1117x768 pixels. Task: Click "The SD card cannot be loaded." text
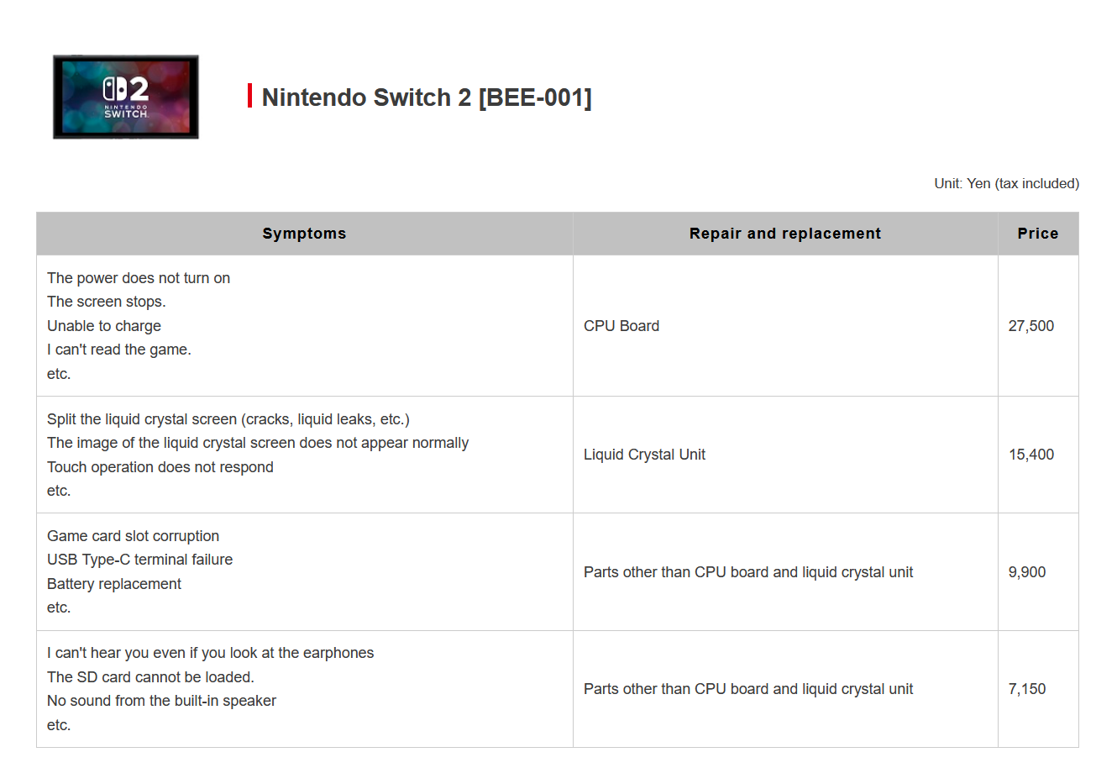click(150, 677)
